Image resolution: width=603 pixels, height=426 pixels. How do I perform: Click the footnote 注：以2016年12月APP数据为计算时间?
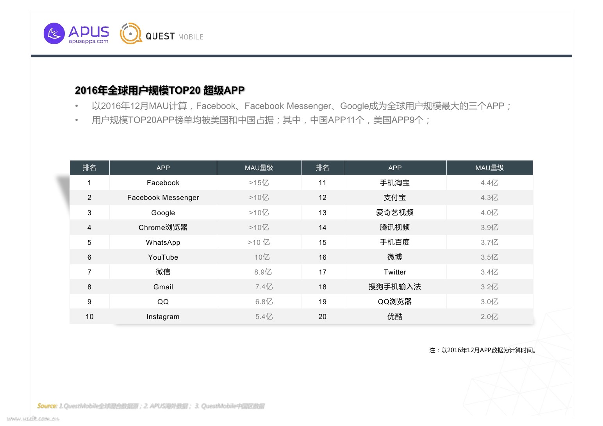(483, 350)
